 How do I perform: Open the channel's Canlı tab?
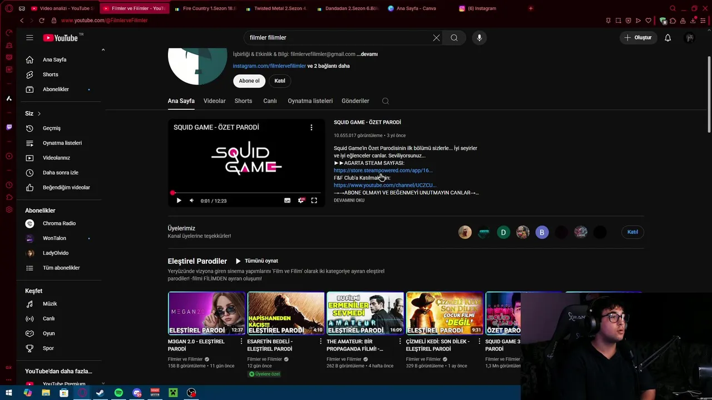[270, 101]
